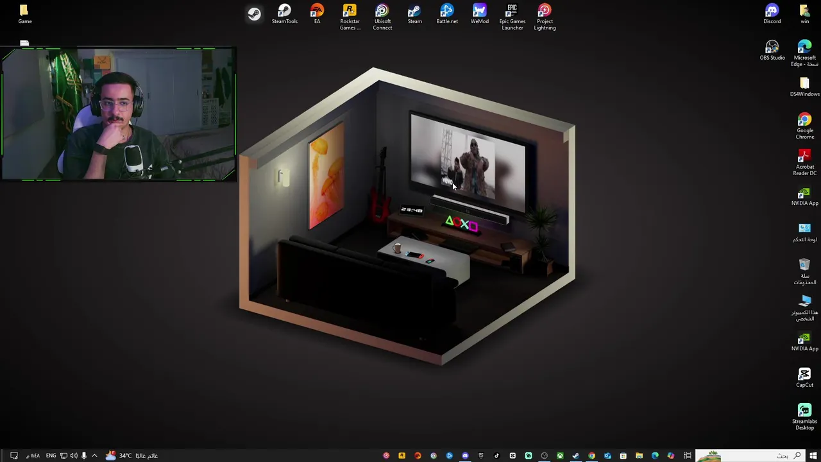Open Acrobat Reader DC desktop shortcut
This screenshot has width=821, height=462.
click(x=804, y=163)
